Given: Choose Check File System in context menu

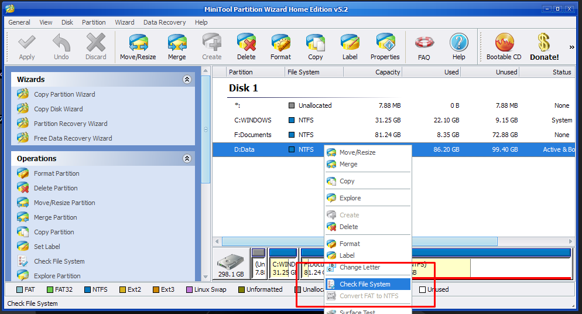Looking at the screenshot, I should pos(368,284).
